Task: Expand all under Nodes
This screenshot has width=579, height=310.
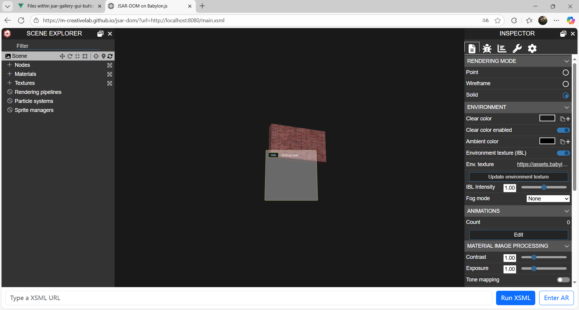Action: pyautogui.click(x=110, y=65)
